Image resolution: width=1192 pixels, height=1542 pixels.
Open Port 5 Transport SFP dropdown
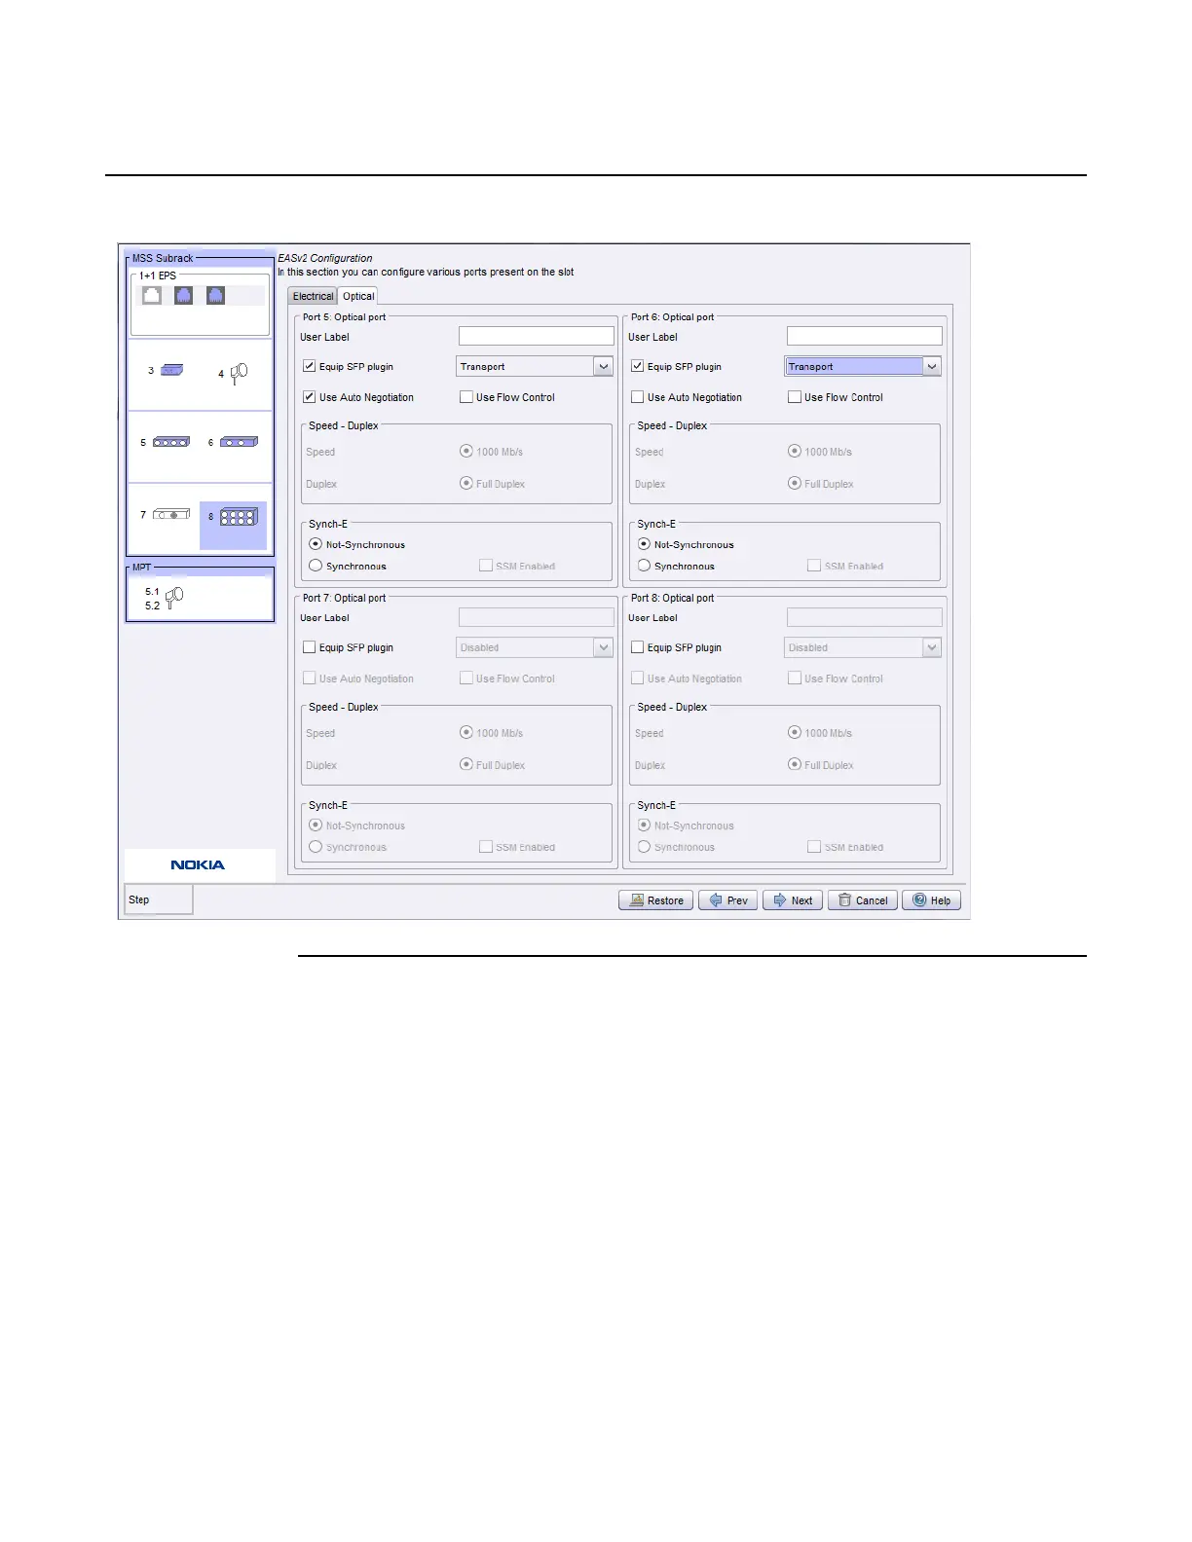[535, 367]
